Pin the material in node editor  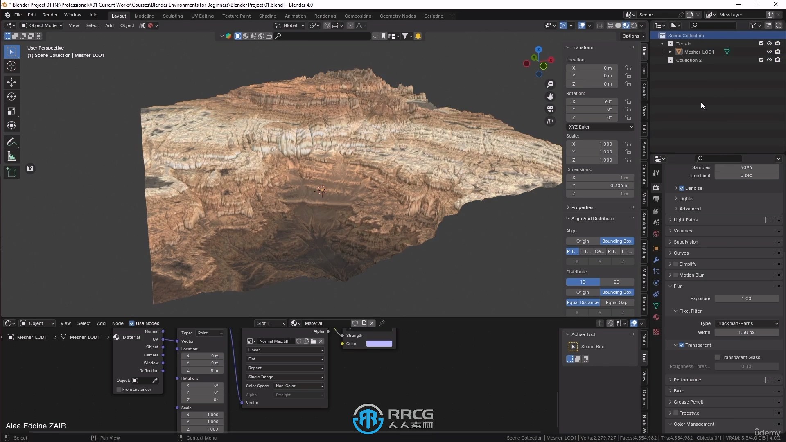pos(382,323)
